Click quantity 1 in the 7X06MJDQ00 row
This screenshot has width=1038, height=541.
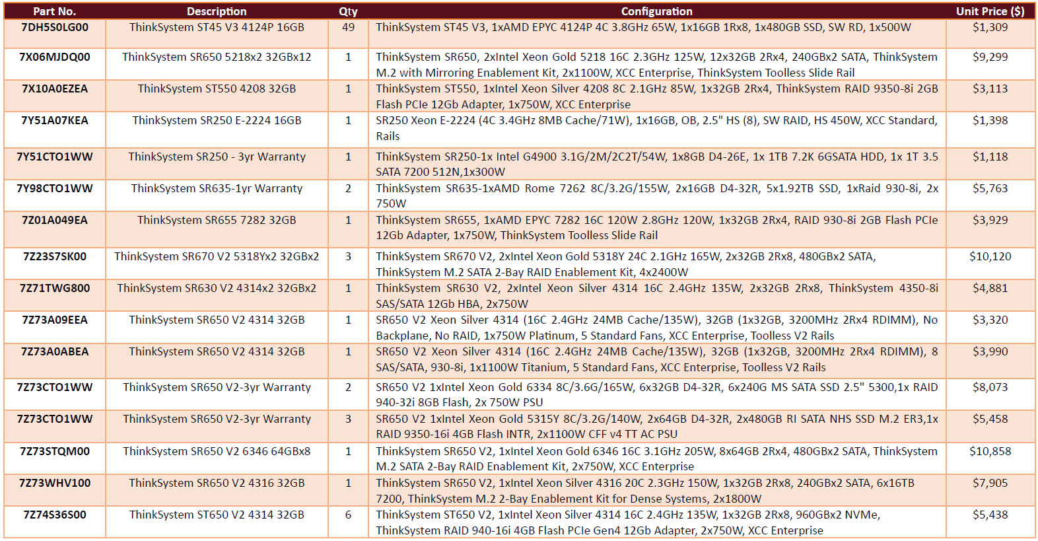click(x=348, y=57)
